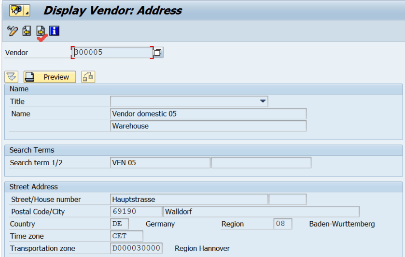Click the City field 'Walldorf'
The height and width of the screenshot is (257, 405).
click(x=261, y=212)
